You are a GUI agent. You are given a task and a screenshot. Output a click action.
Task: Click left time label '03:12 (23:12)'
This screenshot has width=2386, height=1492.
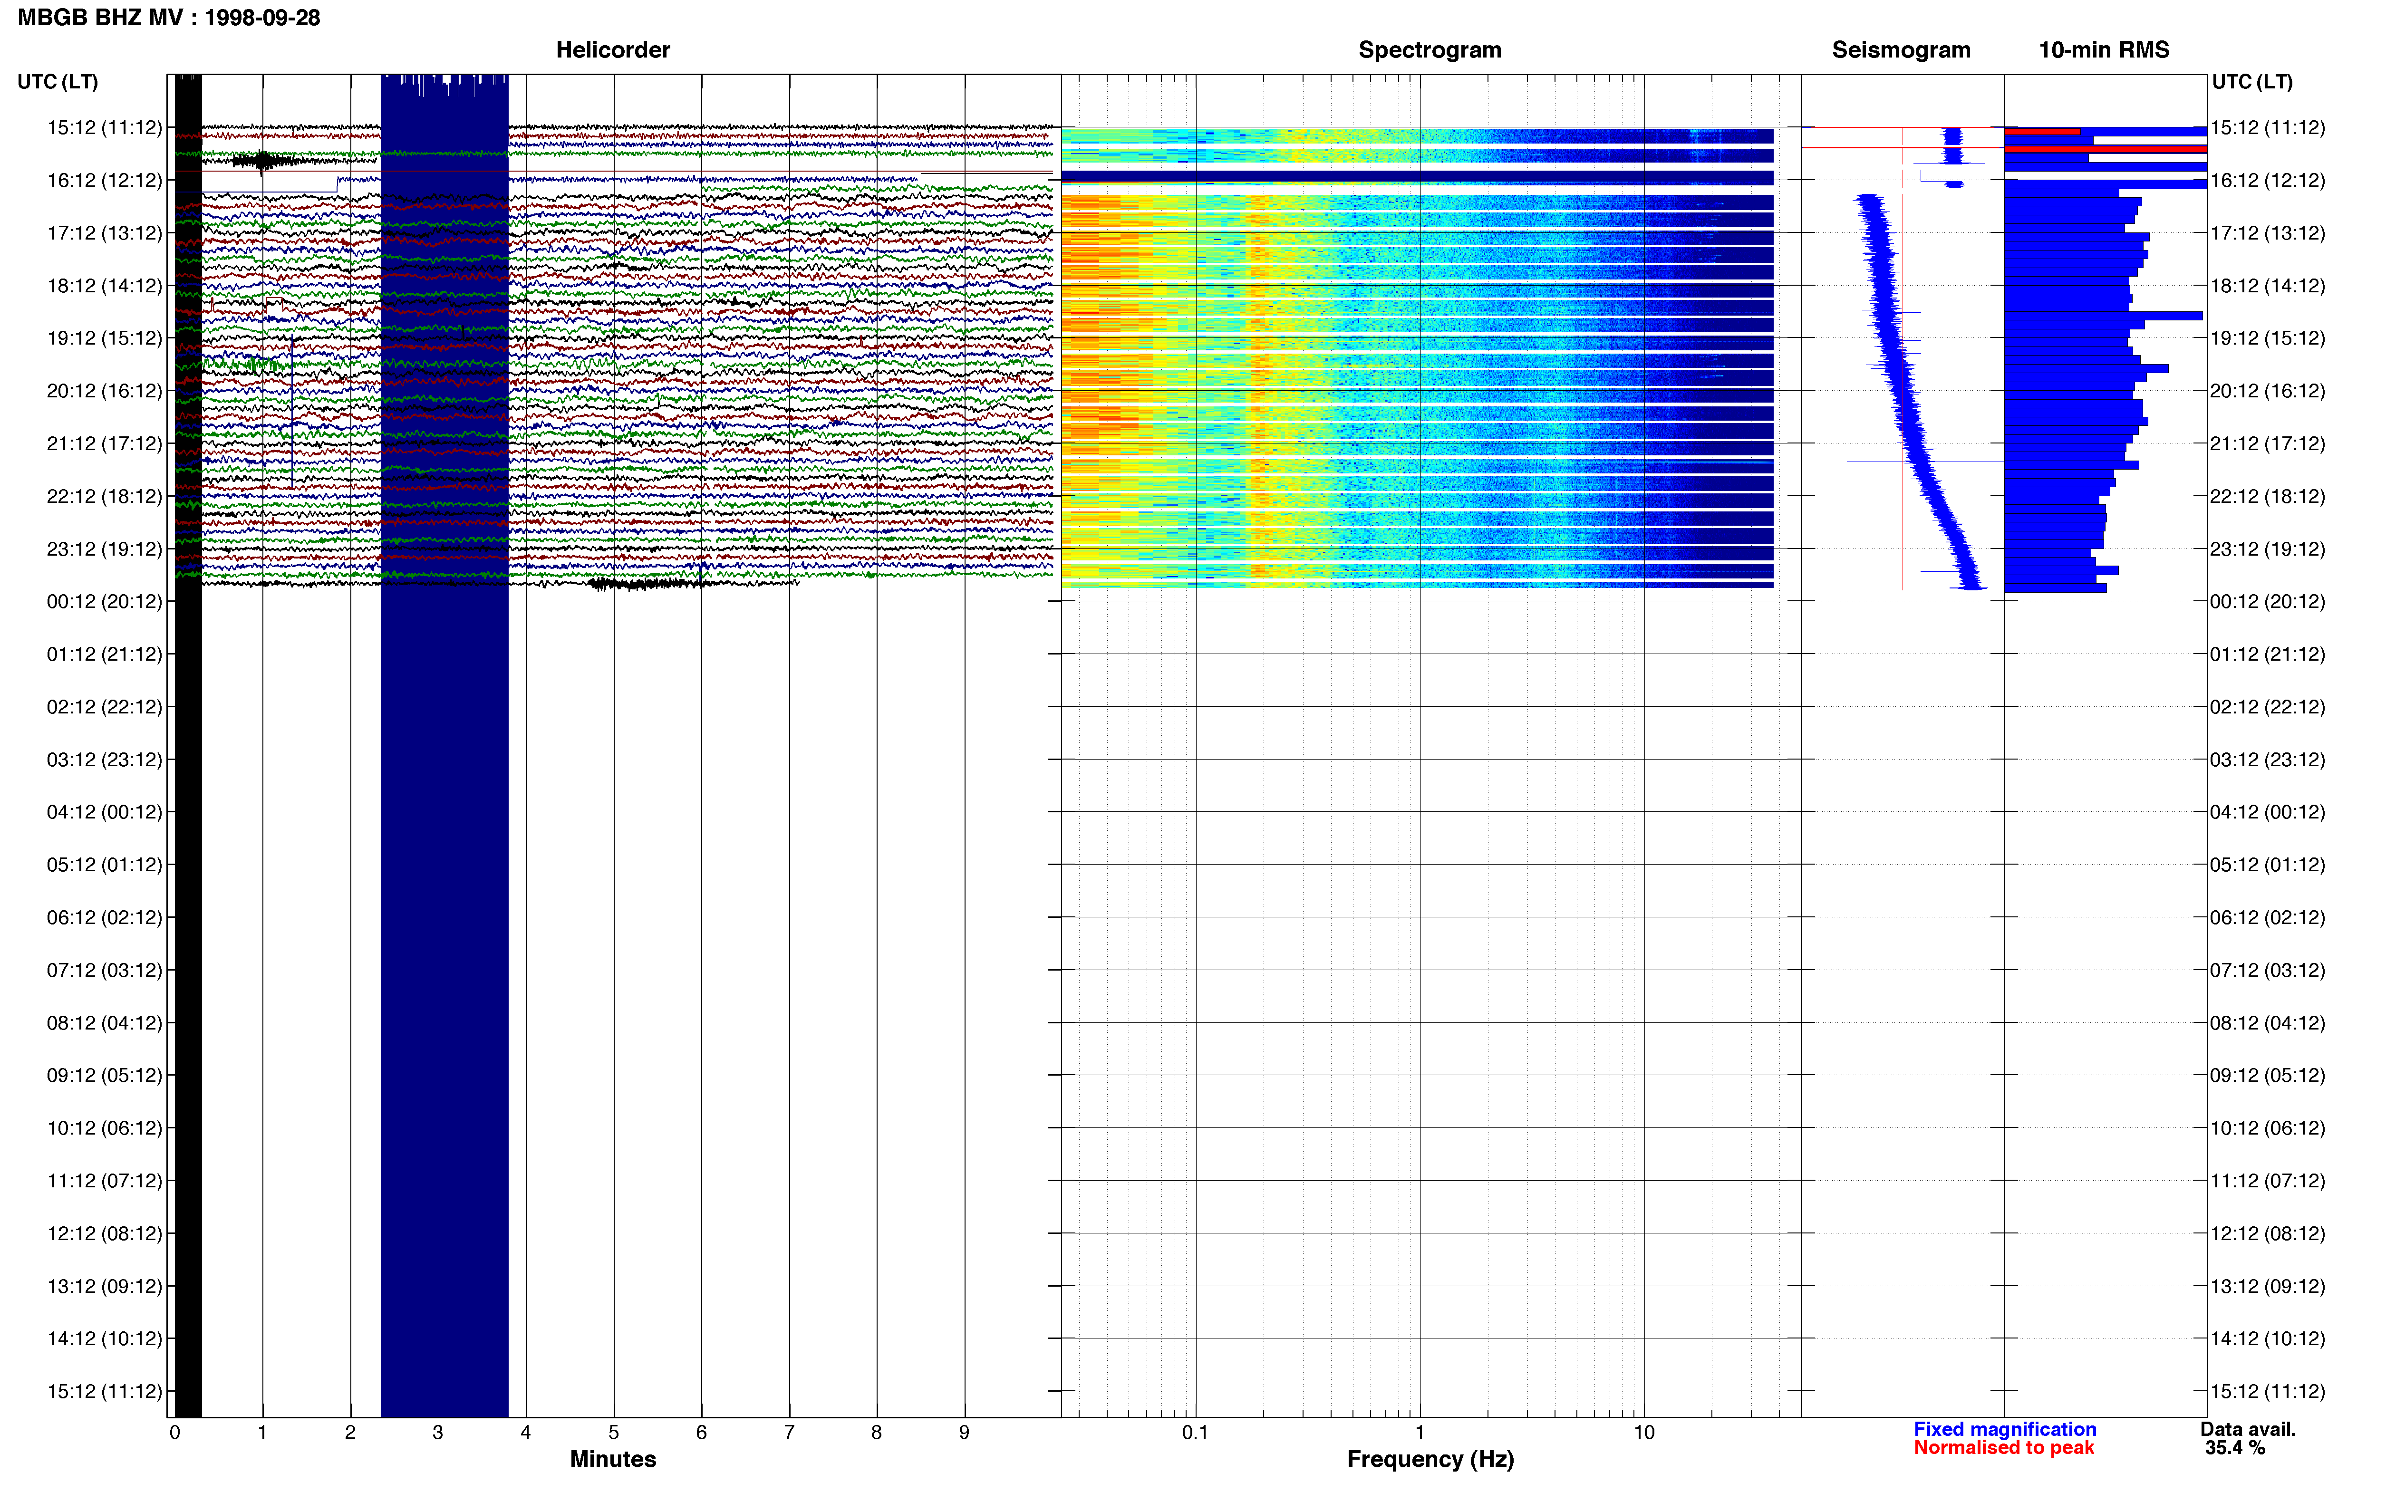point(105,760)
